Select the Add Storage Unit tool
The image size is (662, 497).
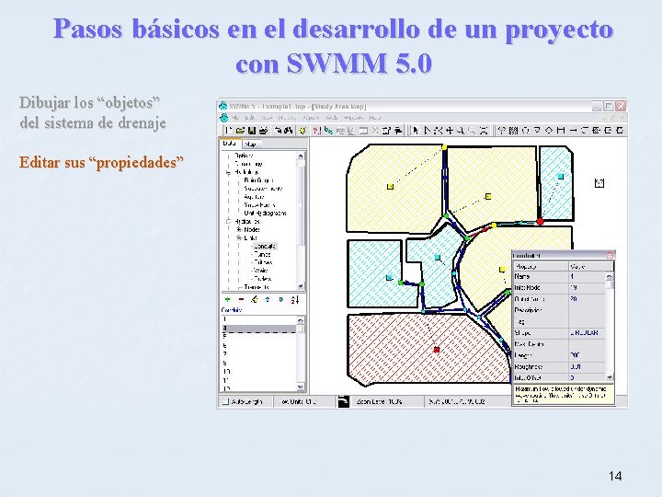coord(561,131)
